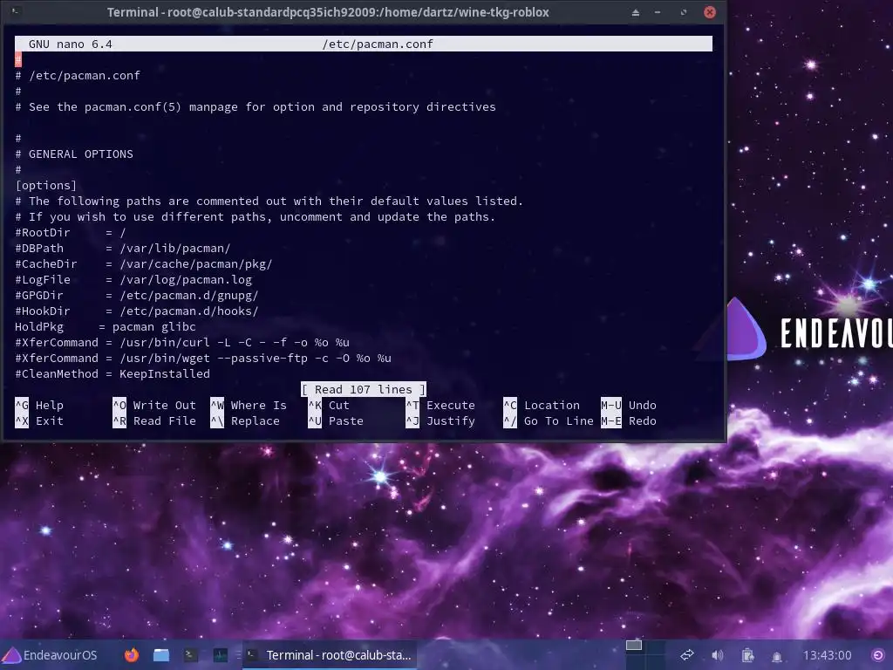The height and width of the screenshot is (670, 893).
Task: Click the '[ Read 107 lines ]' status message
Action: (364, 390)
